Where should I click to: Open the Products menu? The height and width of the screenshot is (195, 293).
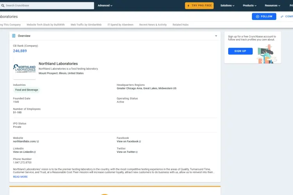(x=250, y=5)
